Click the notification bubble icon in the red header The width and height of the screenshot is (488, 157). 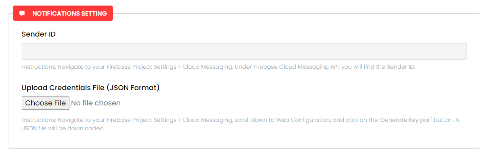[x=22, y=13]
